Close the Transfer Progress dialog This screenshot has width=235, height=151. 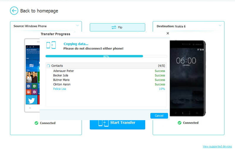tap(168, 33)
